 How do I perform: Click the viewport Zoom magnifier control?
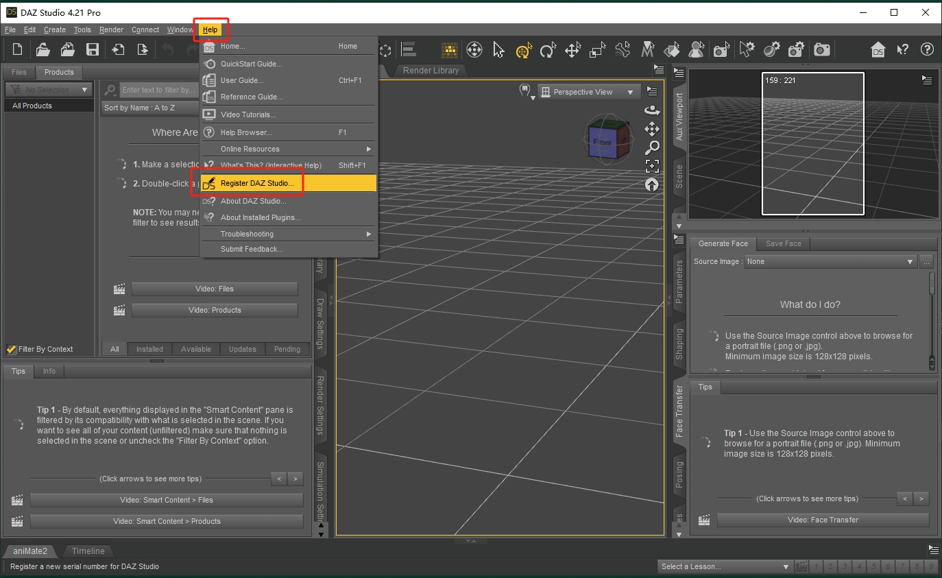(652, 147)
